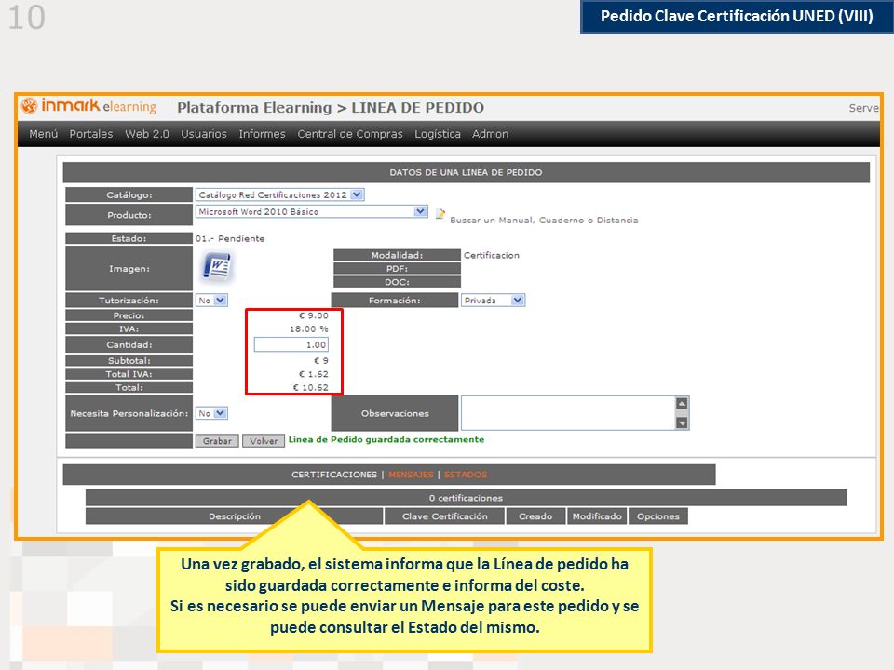Click the 'Plataforma Elearning > LINEA DE PEDIDO' breadcrumb
The width and height of the screenshot is (894, 670).
pyautogui.click(x=330, y=108)
